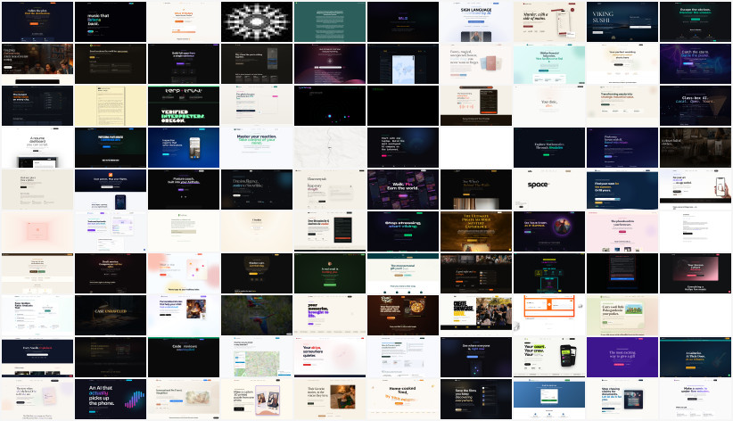Select the 'Stop stressing, start riding' thumbnail
The height and width of the screenshot is (421, 733).
[403, 231]
